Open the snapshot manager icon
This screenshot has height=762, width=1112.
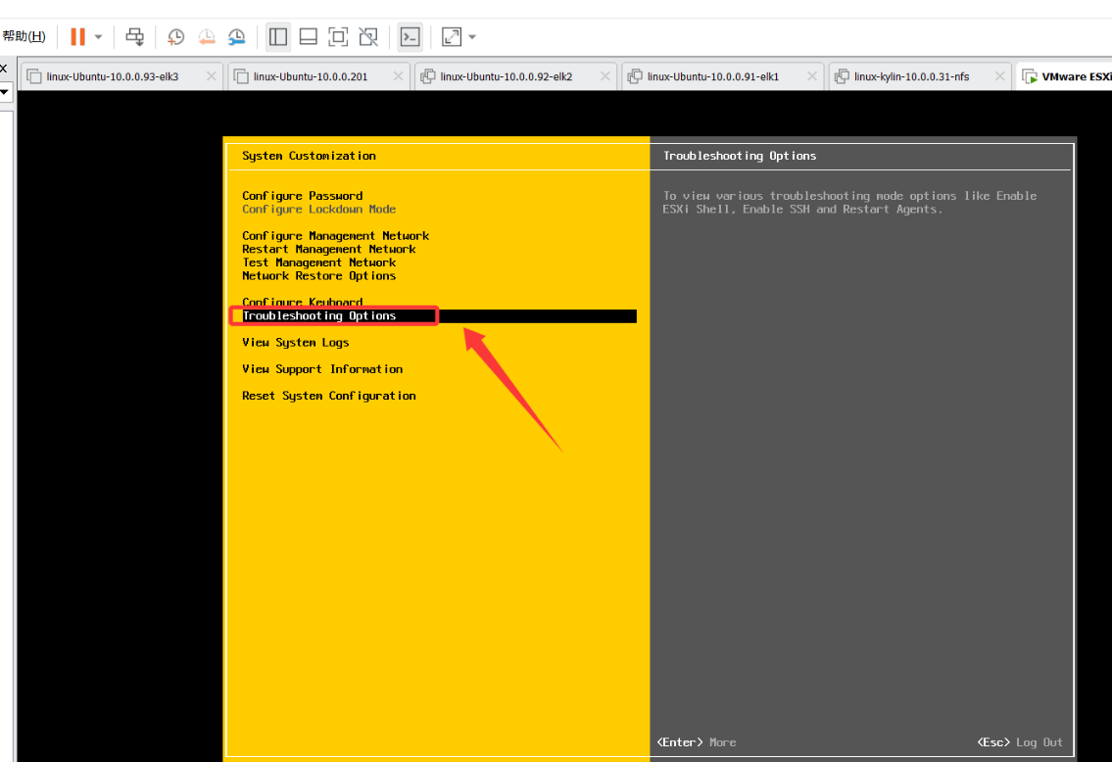click(x=236, y=37)
